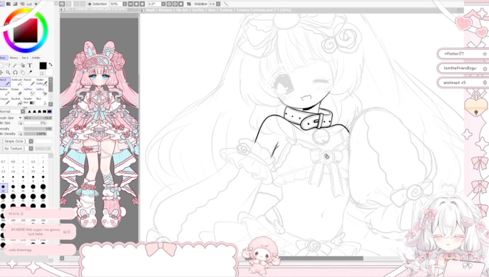The width and height of the screenshot is (489, 277).
Task: Open the No Texture dropdown
Action: tap(31, 149)
